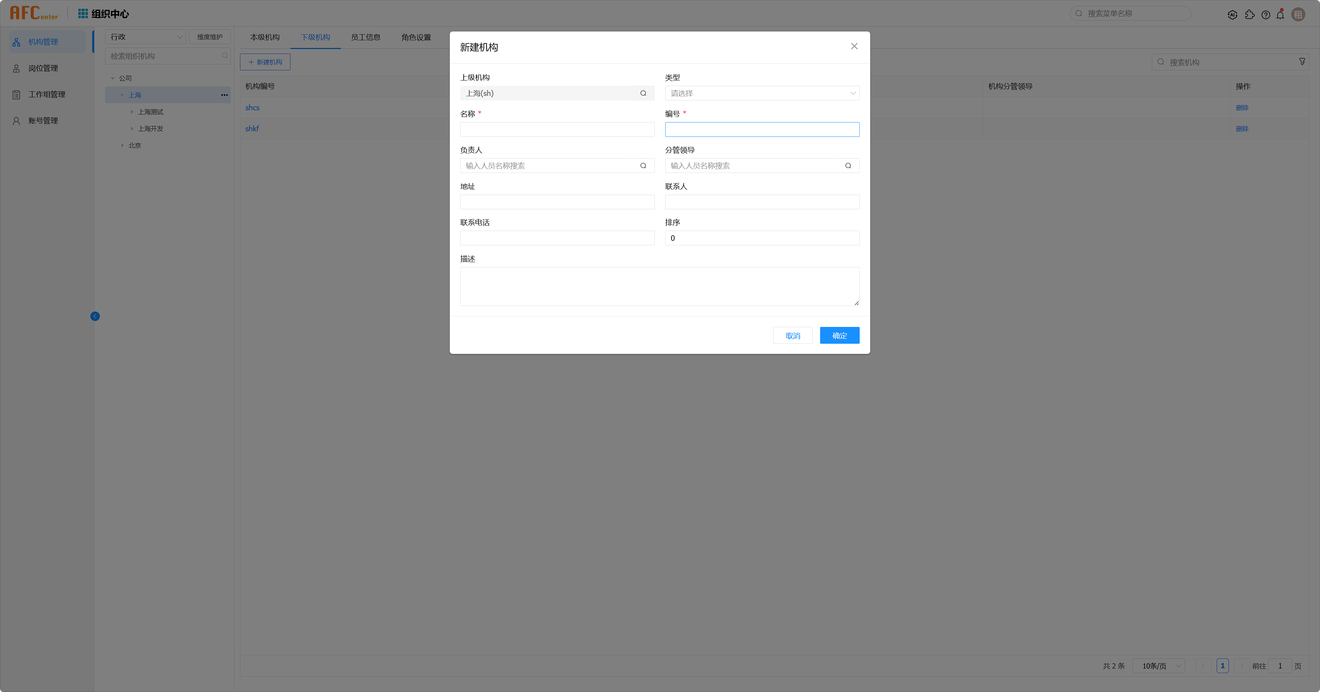Click the search icon in 负责人 field

click(x=643, y=166)
